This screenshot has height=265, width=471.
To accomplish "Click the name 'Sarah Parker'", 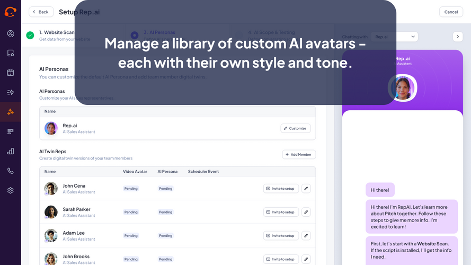I will 76,209.
